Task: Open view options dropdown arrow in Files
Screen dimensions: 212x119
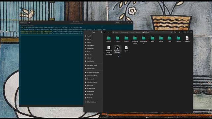Action: click(x=182, y=32)
